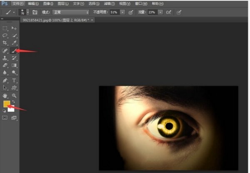
Task: Click the yellow foreground color swatch
Action: (6, 104)
